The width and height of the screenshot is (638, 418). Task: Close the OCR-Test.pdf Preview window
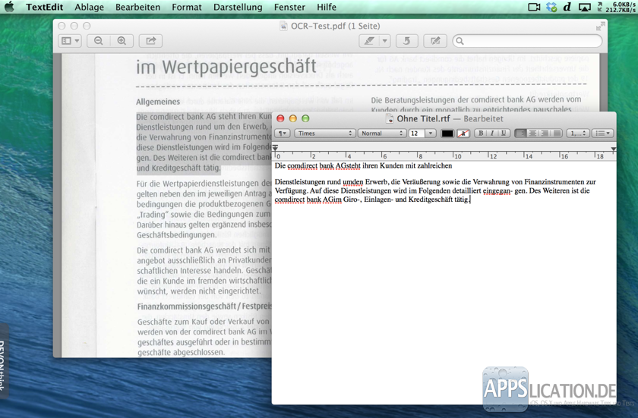(62, 26)
